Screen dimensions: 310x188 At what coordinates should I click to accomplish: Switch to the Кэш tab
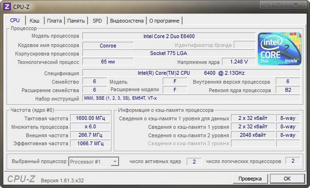(35, 21)
